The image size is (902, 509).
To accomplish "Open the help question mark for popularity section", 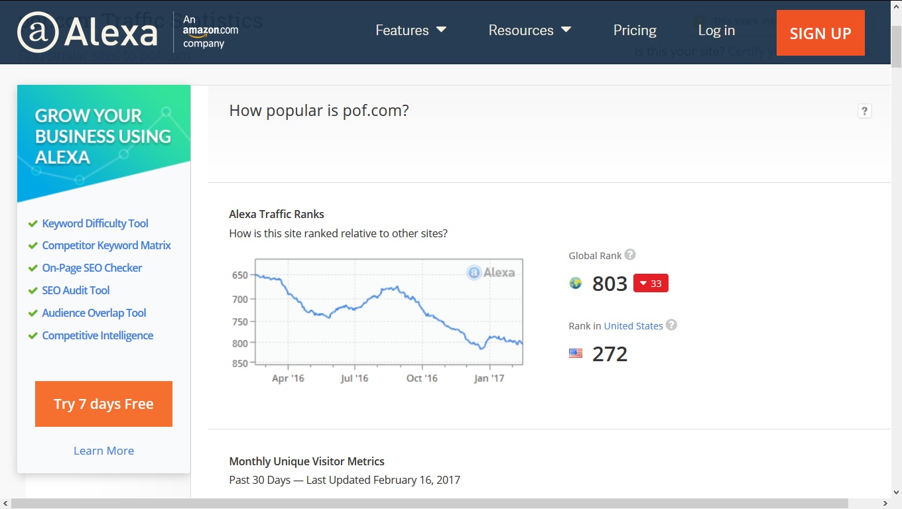I will [864, 111].
